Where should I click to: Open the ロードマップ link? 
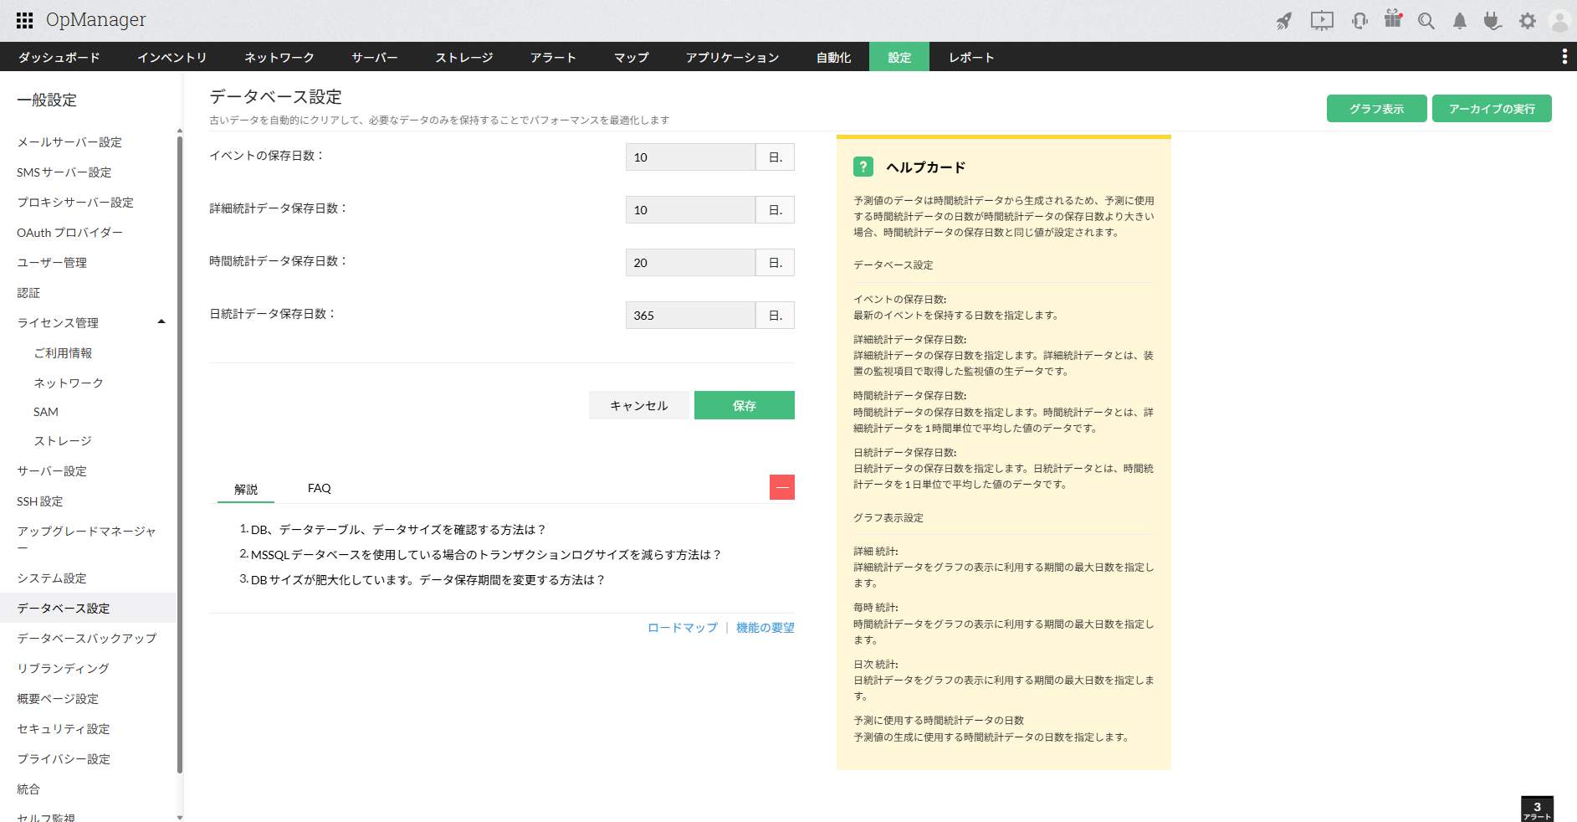682,628
